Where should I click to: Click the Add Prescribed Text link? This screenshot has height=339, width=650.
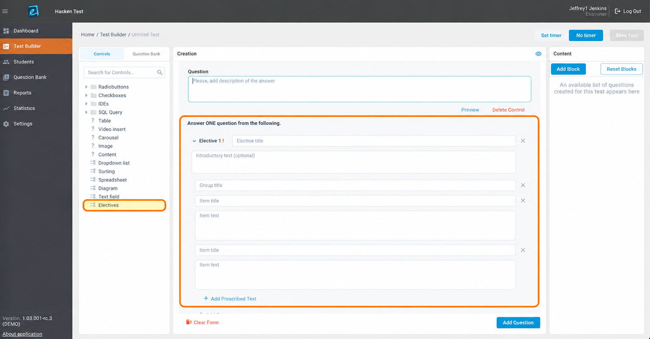(234, 299)
